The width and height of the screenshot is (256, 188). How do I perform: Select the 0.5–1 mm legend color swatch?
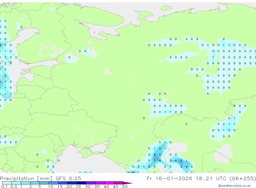coord(16,183)
